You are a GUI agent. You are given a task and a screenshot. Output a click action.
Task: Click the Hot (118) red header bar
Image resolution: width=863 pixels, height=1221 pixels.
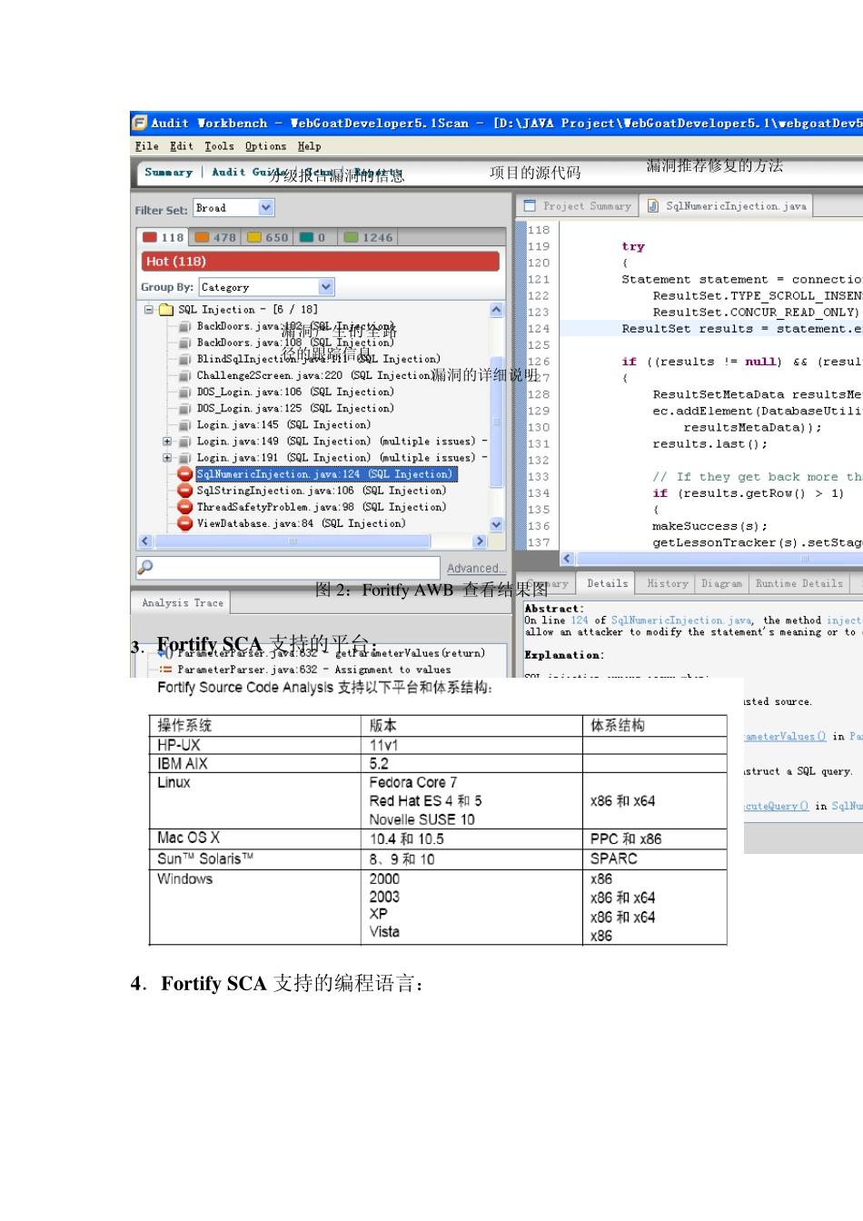(320, 262)
